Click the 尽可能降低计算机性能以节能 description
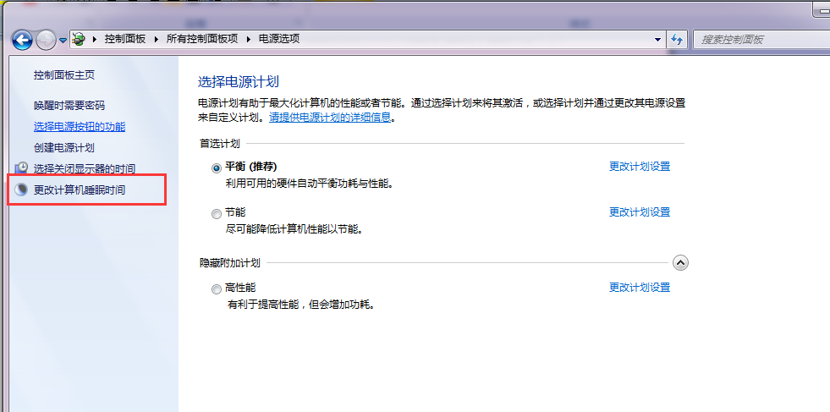Screen dimensions: 830x412 (x=294, y=230)
